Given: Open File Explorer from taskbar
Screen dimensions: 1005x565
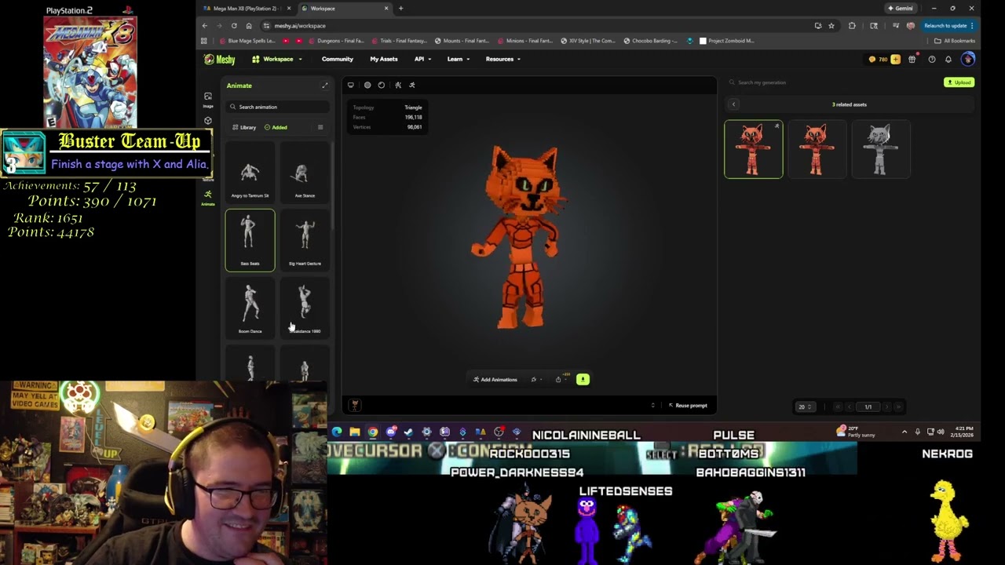Looking at the screenshot, I should (355, 432).
